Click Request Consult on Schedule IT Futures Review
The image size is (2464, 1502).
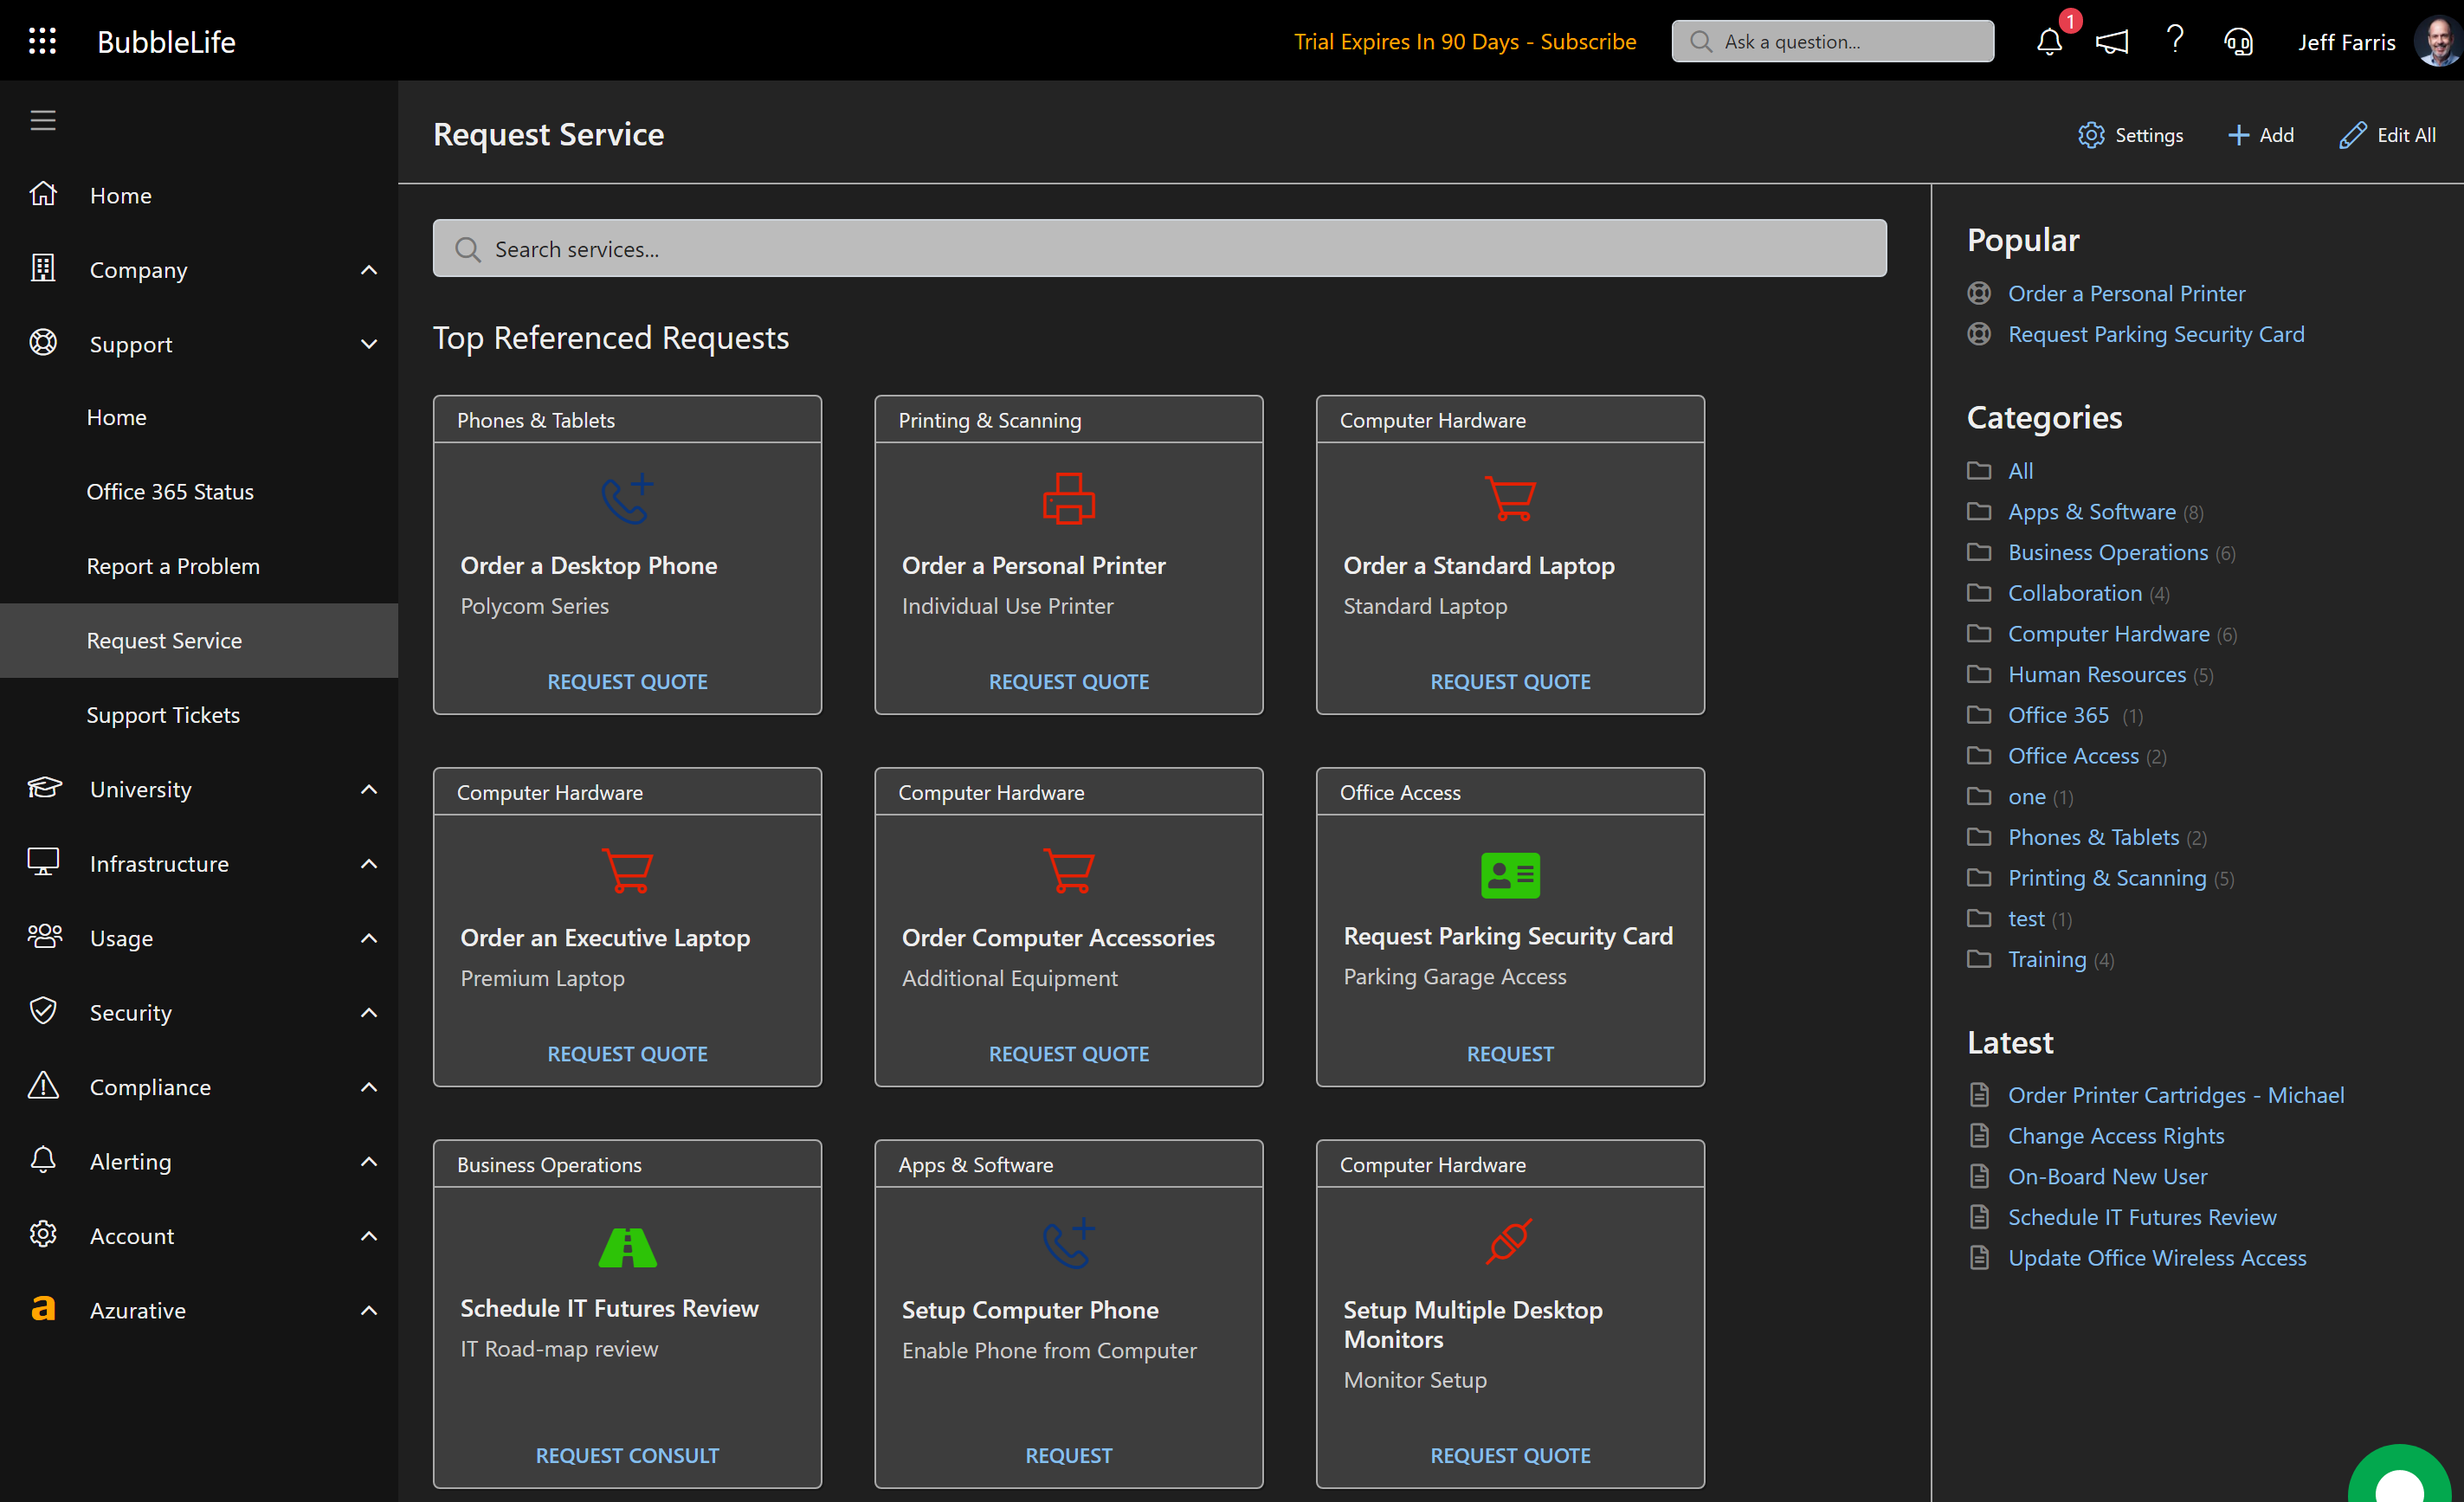coord(627,1455)
